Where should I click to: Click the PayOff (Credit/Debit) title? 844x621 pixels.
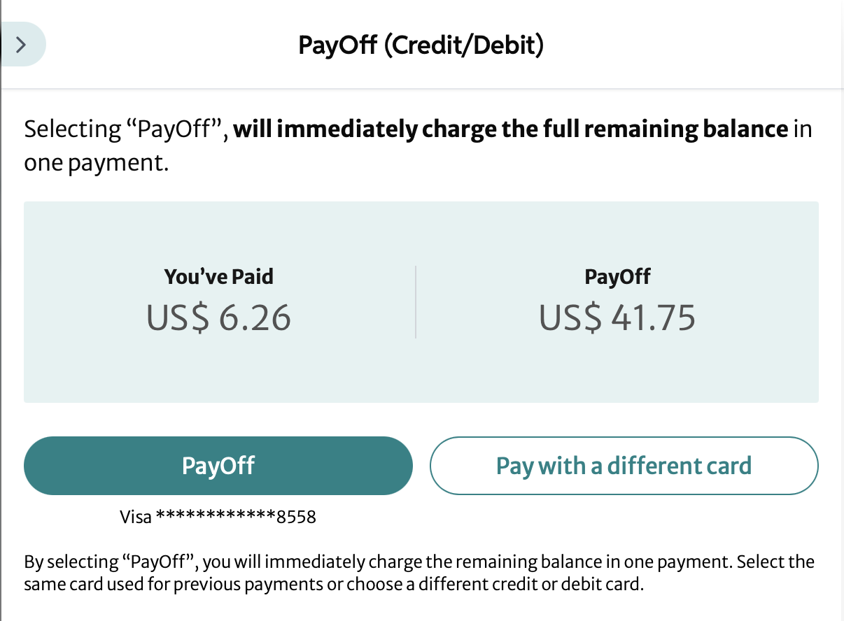coord(421,45)
